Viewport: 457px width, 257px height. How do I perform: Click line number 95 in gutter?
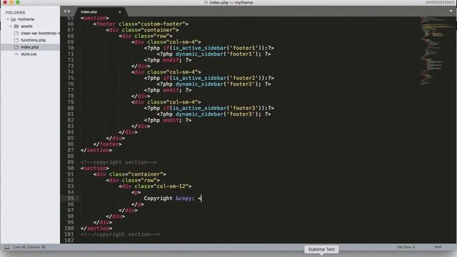pyautogui.click(x=71, y=198)
